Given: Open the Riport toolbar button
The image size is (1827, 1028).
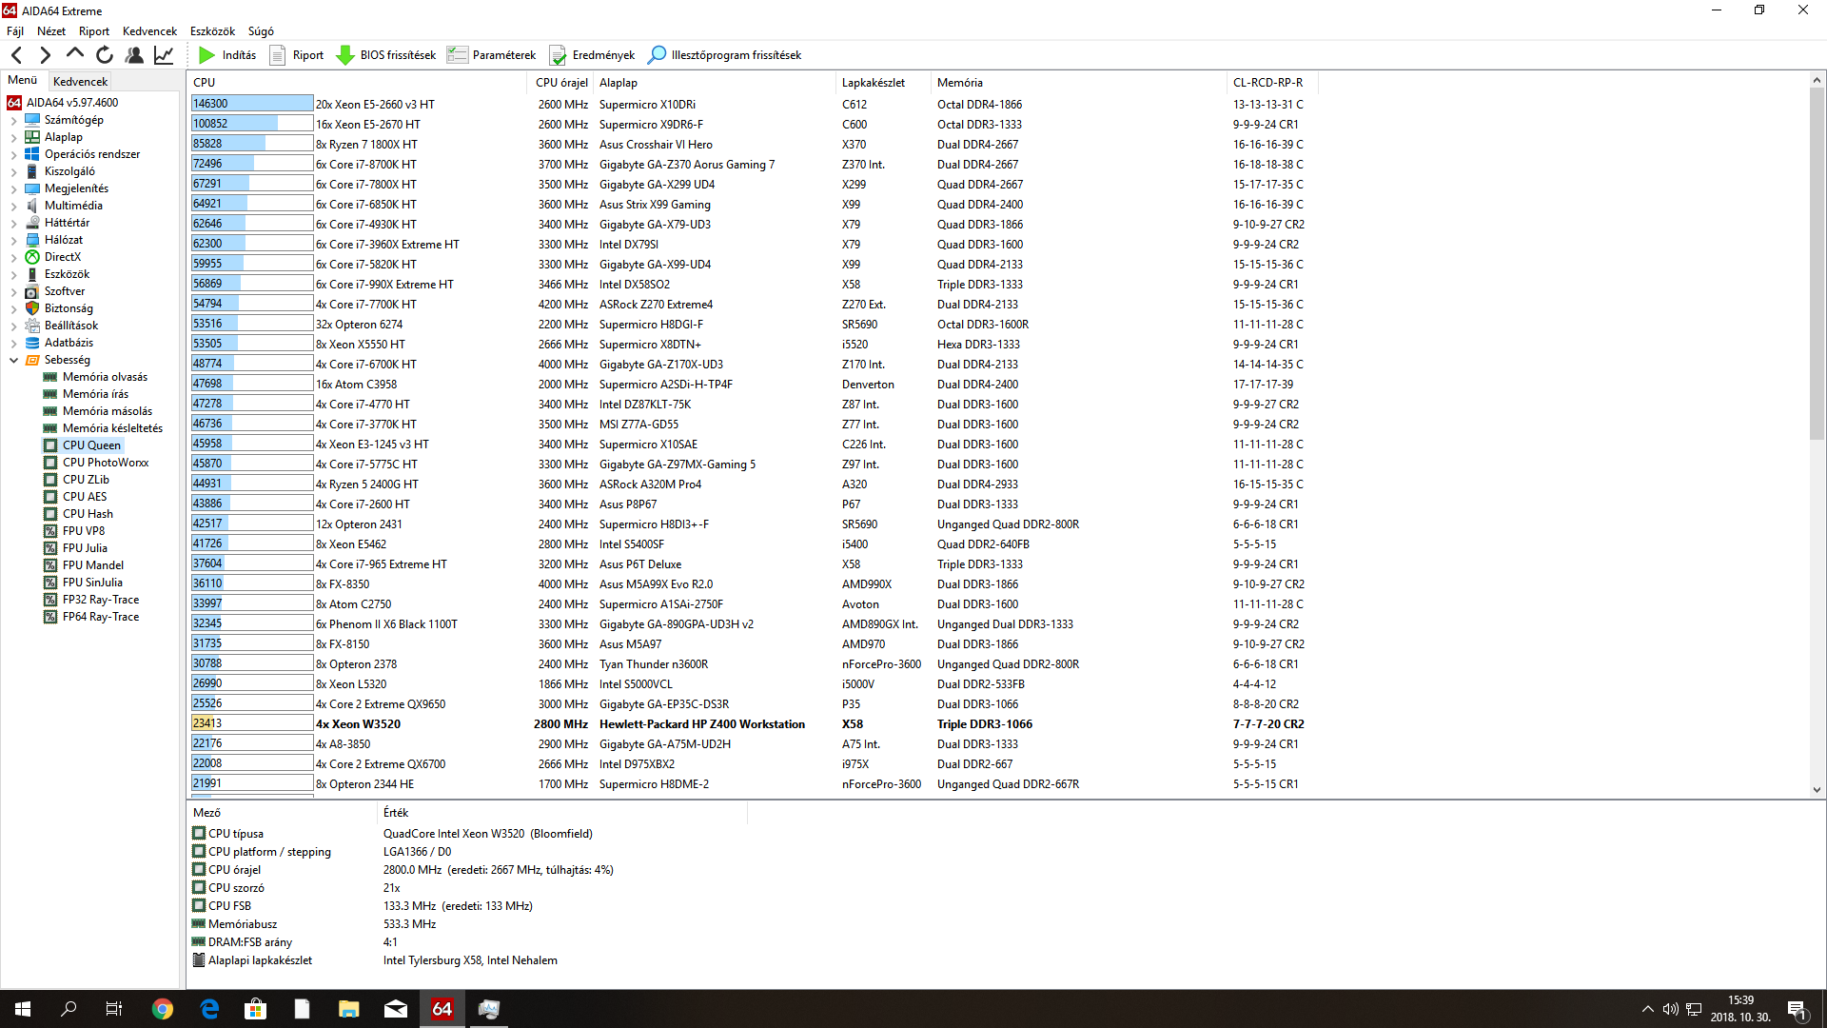Looking at the screenshot, I should tap(297, 55).
